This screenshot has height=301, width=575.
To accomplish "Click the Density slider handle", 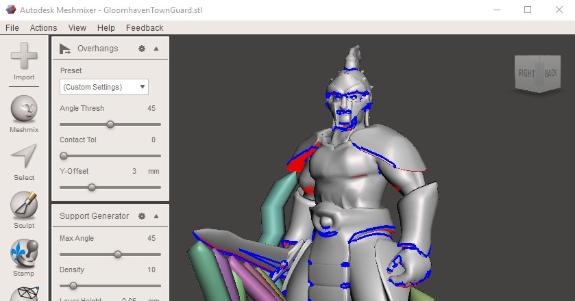I will click(x=73, y=286).
